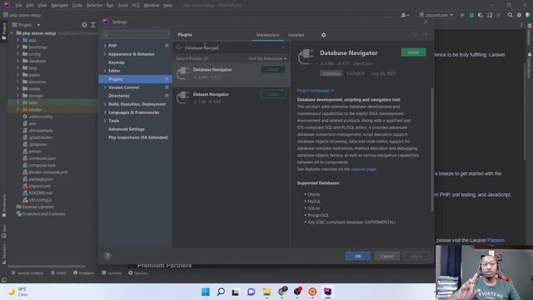The width and height of the screenshot is (533, 300).
Task: Open Database tool window on right edge
Action: pyautogui.click(x=530, y=34)
